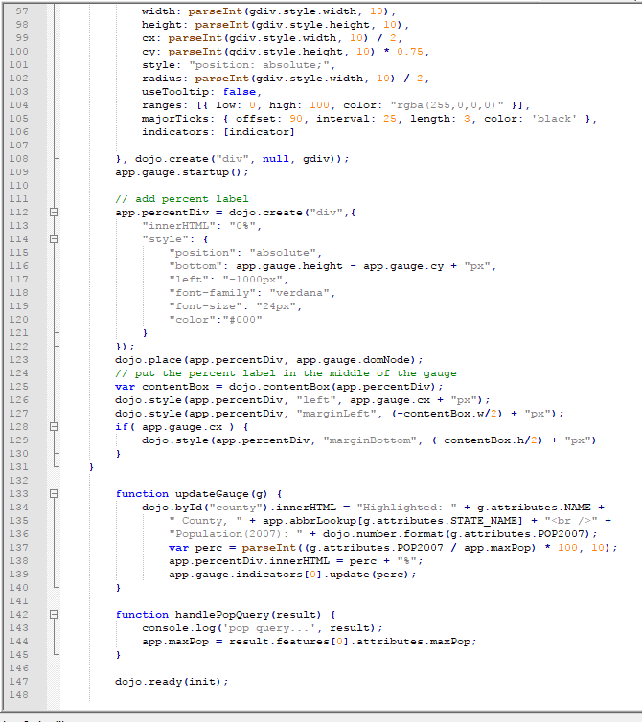Click the "Highlighted: " string on line 134
The height and width of the screenshot is (722, 642).
pyautogui.click(x=406, y=508)
